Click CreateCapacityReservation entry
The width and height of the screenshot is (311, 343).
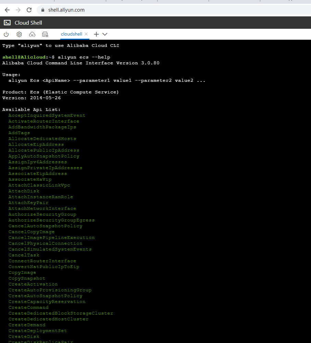47,302
